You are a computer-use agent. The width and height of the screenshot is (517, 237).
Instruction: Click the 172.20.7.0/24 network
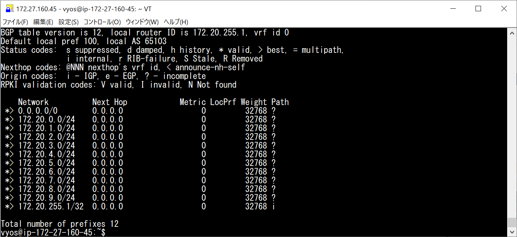pos(47,180)
